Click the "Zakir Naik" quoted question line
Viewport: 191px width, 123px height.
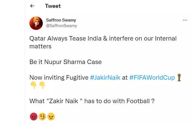[x=92, y=101]
